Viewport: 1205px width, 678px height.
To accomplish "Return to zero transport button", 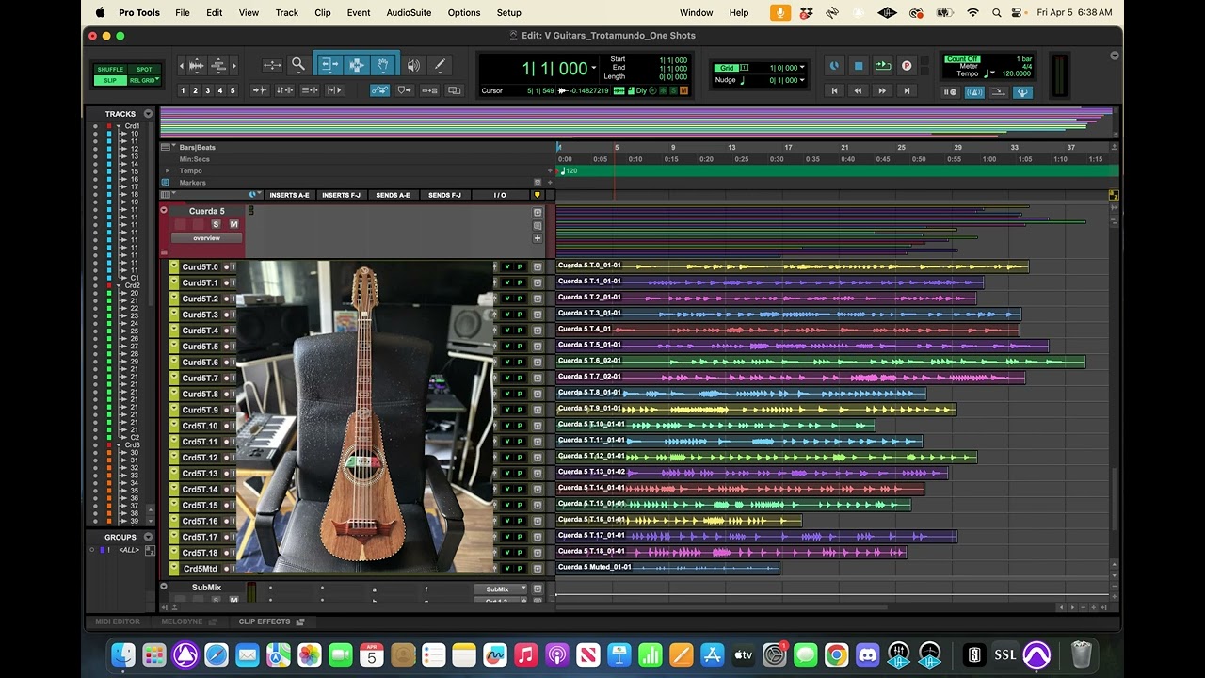I will [x=834, y=90].
